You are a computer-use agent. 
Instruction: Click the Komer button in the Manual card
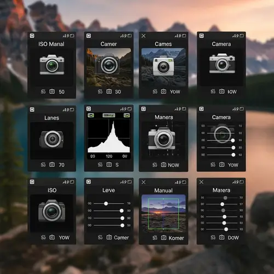click(x=176, y=238)
